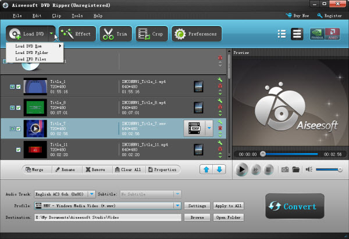Click Apply to All button
The height and width of the screenshot is (239, 349).
coord(228,206)
